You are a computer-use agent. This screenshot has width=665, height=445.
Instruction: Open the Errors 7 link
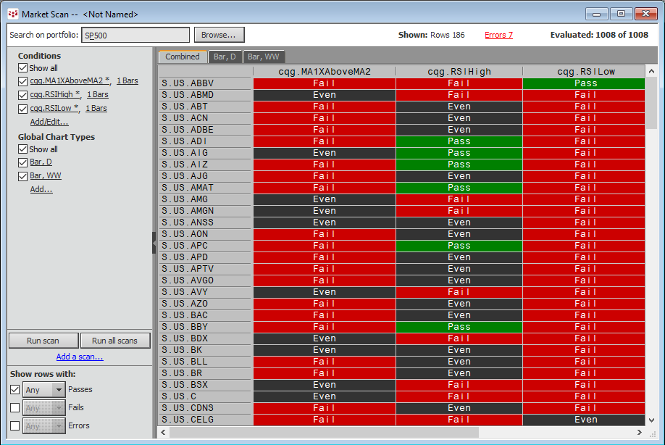pos(498,35)
